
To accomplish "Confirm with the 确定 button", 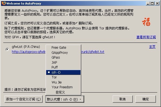I will (146, 99).
